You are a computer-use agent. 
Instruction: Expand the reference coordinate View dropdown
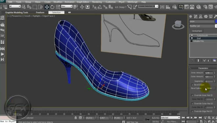pos(67,6)
